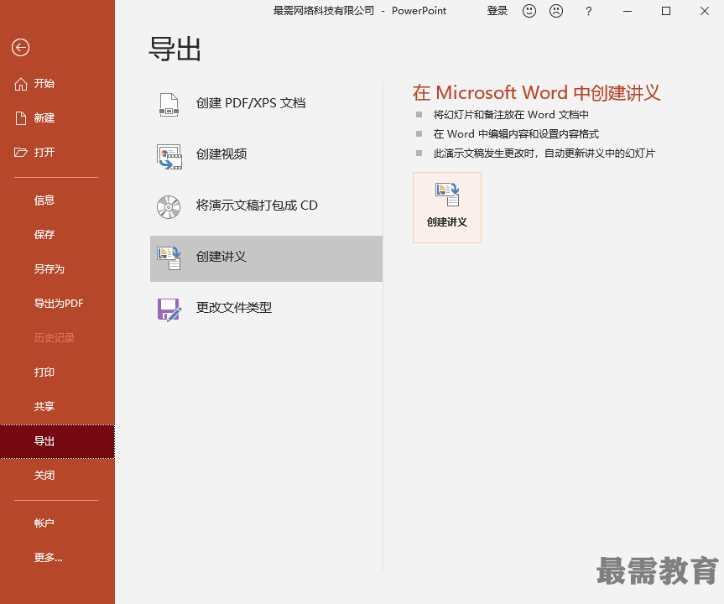
Task: Click text 将幻灯片和备注放在 Word 文档中
Action: coord(511,115)
